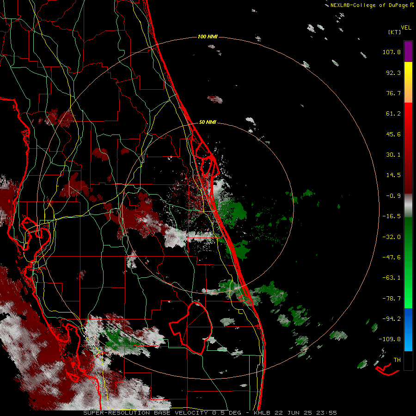This screenshot has width=416, height=416.
Task: Click the -16.5 scale value
Action: 392,216
